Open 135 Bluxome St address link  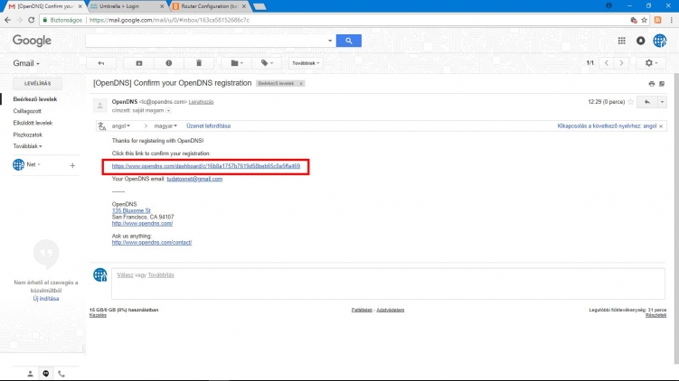[131, 210]
